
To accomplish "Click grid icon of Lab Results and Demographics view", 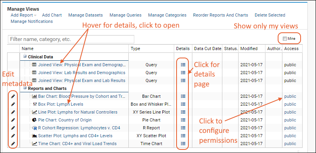I will coord(34,73).
